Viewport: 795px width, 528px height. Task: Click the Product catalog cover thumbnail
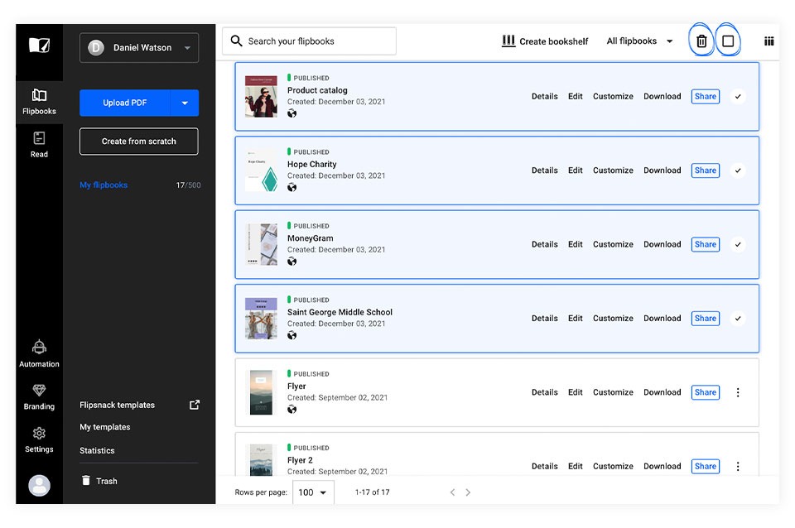pyautogui.click(x=261, y=96)
